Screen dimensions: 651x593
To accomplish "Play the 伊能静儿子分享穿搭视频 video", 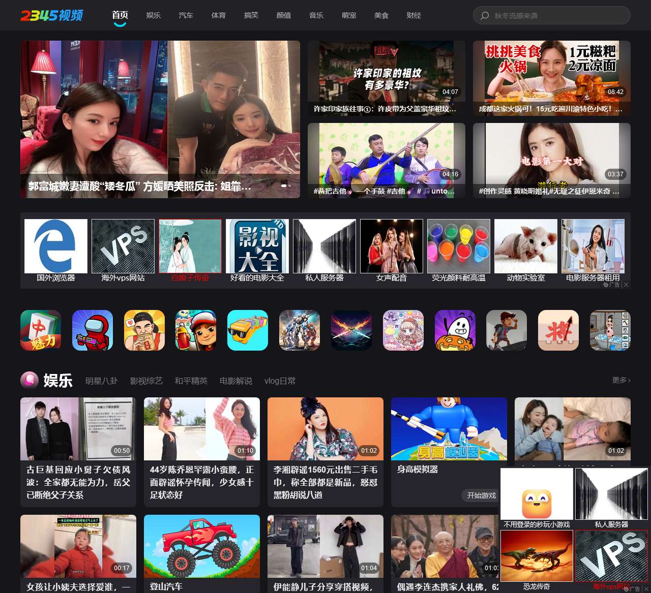I will 325,554.
